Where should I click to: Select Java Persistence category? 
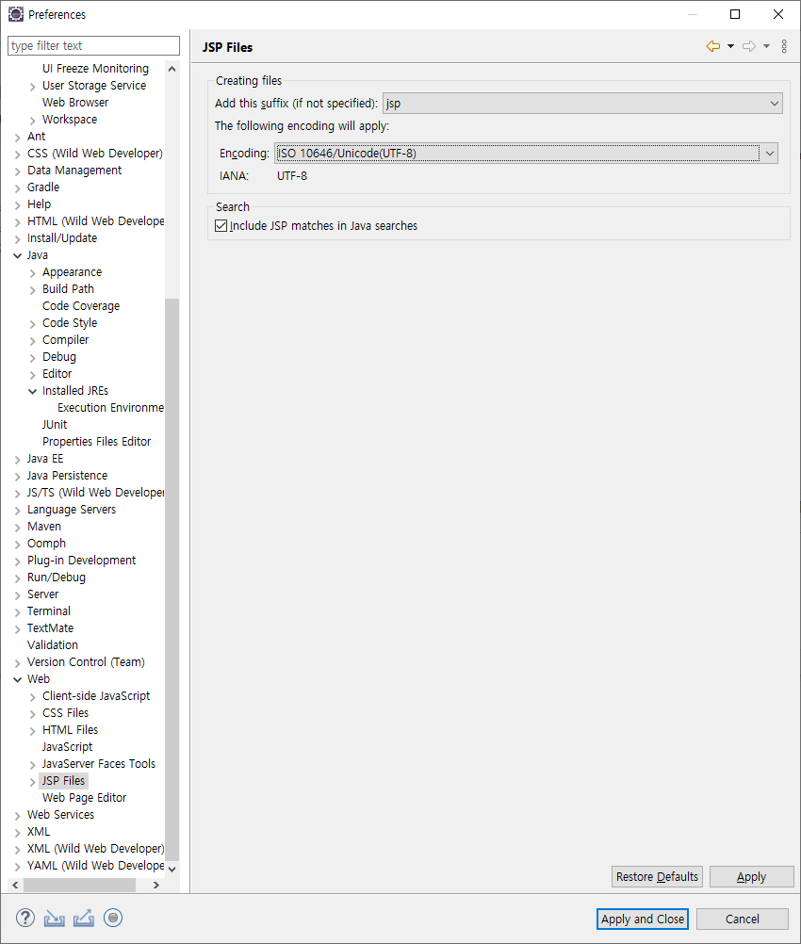pos(68,476)
